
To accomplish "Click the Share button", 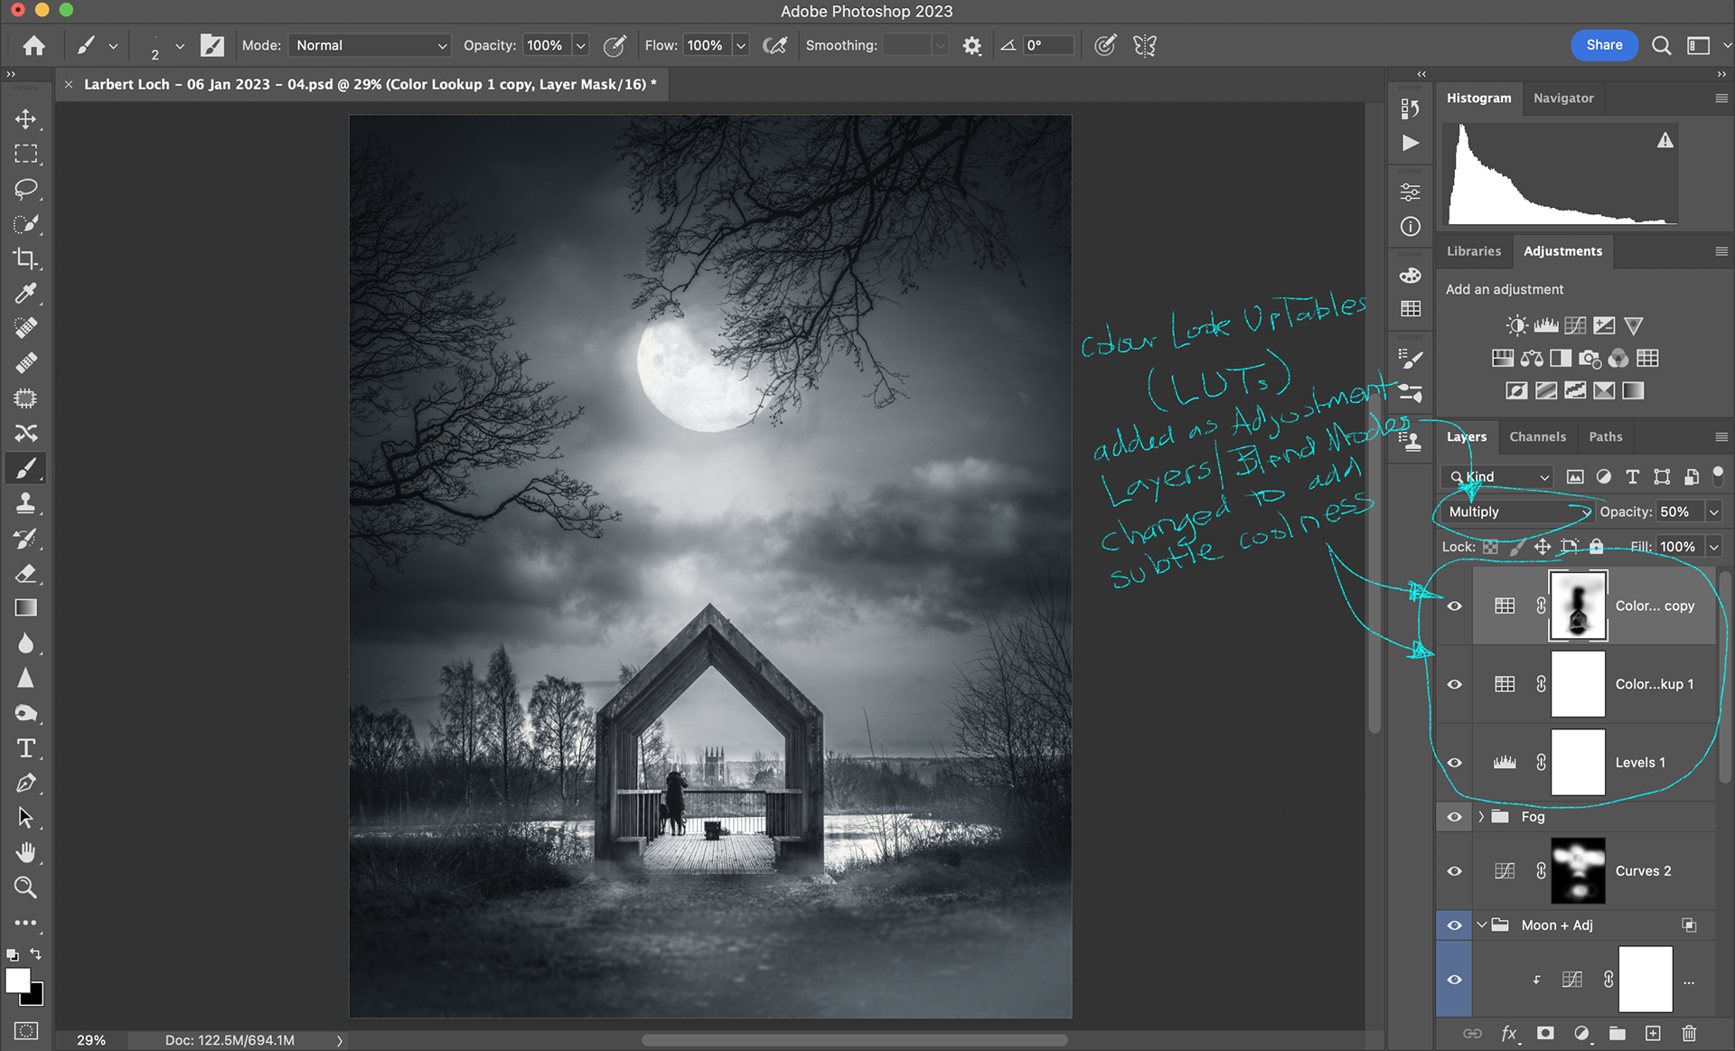I will point(1604,45).
